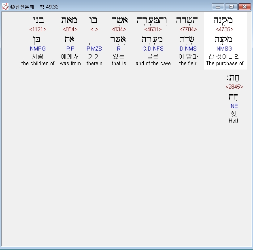Select the gloss 'therein'
The width and height of the screenshot is (253, 250).
point(94,64)
